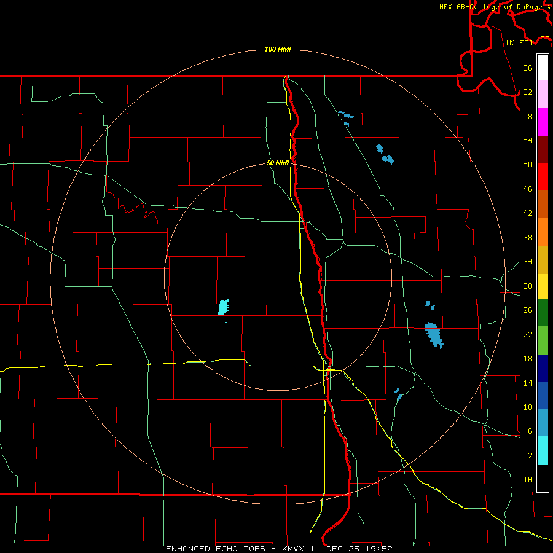Image resolution: width=553 pixels, height=553 pixels.
Task: Select the black TH legend swatch
Action: coord(543,478)
